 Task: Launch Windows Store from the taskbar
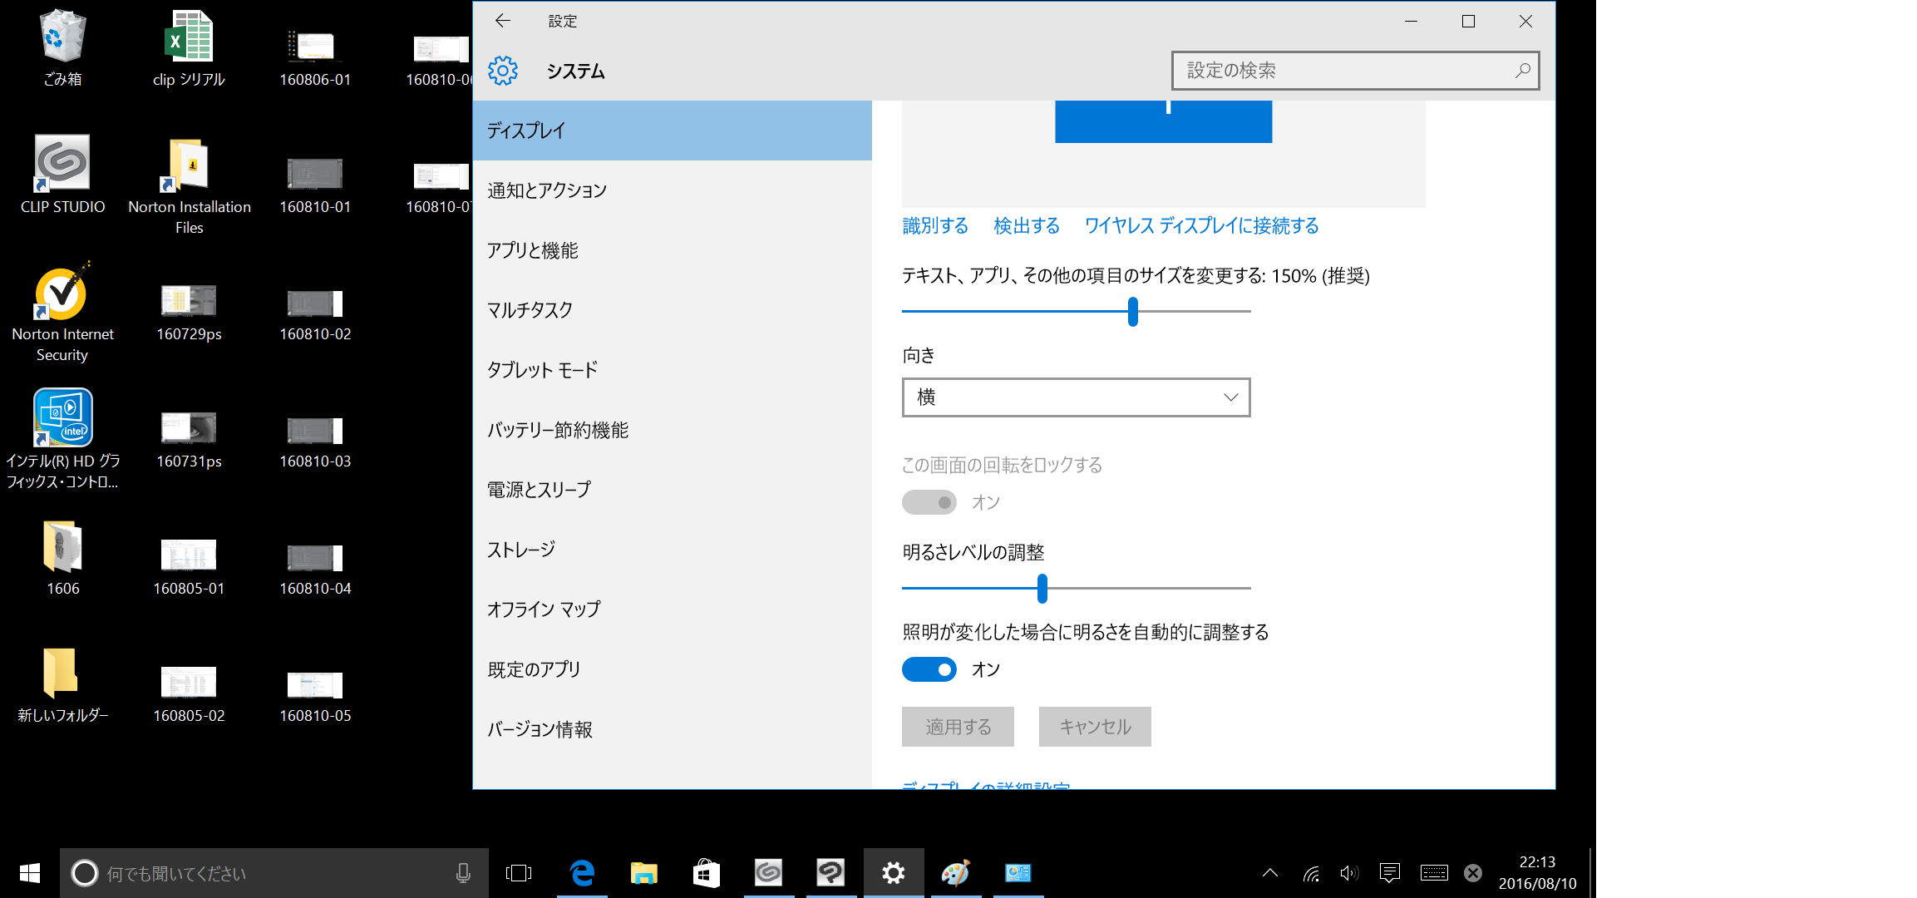pos(706,873)
